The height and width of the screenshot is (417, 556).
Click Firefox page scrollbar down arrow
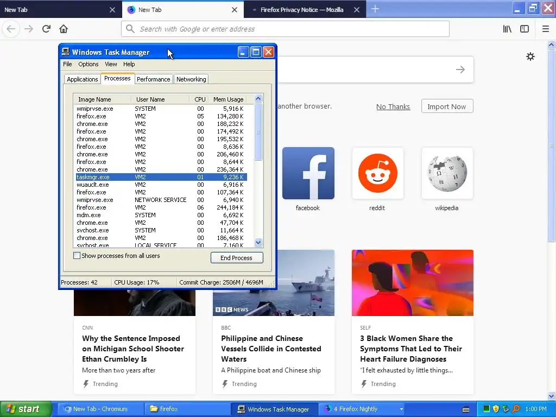552,396
